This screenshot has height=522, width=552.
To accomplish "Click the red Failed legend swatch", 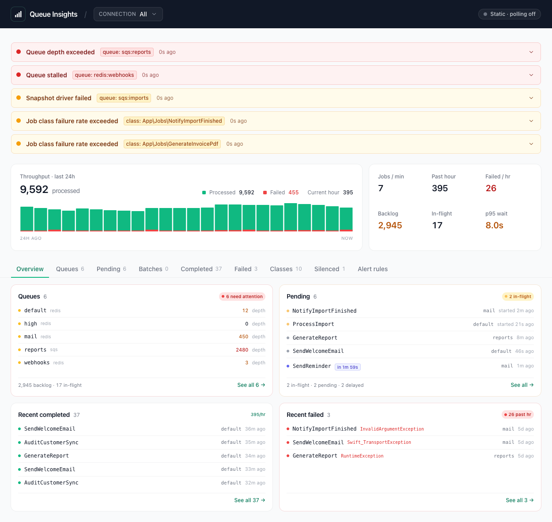I will tap(265, 193).
